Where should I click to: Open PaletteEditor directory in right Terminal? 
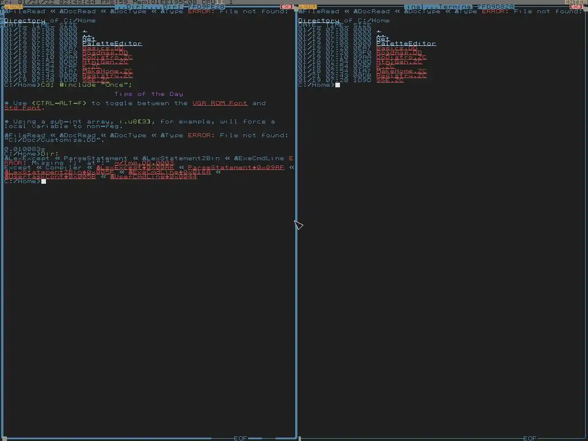(x=406, y=44)
